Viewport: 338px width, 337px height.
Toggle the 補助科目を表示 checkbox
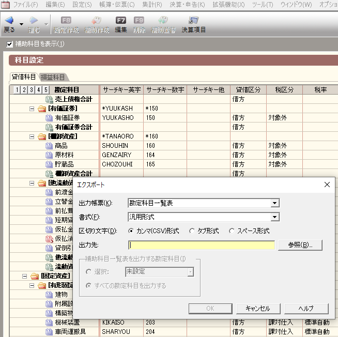point(9,44)
